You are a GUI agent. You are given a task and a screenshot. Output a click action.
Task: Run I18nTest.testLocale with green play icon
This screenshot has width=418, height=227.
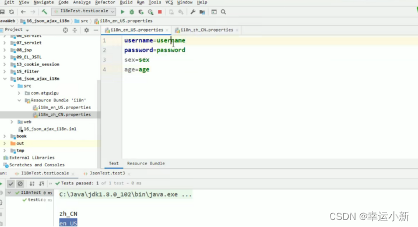pyautogui.click(x=122, y=12)
